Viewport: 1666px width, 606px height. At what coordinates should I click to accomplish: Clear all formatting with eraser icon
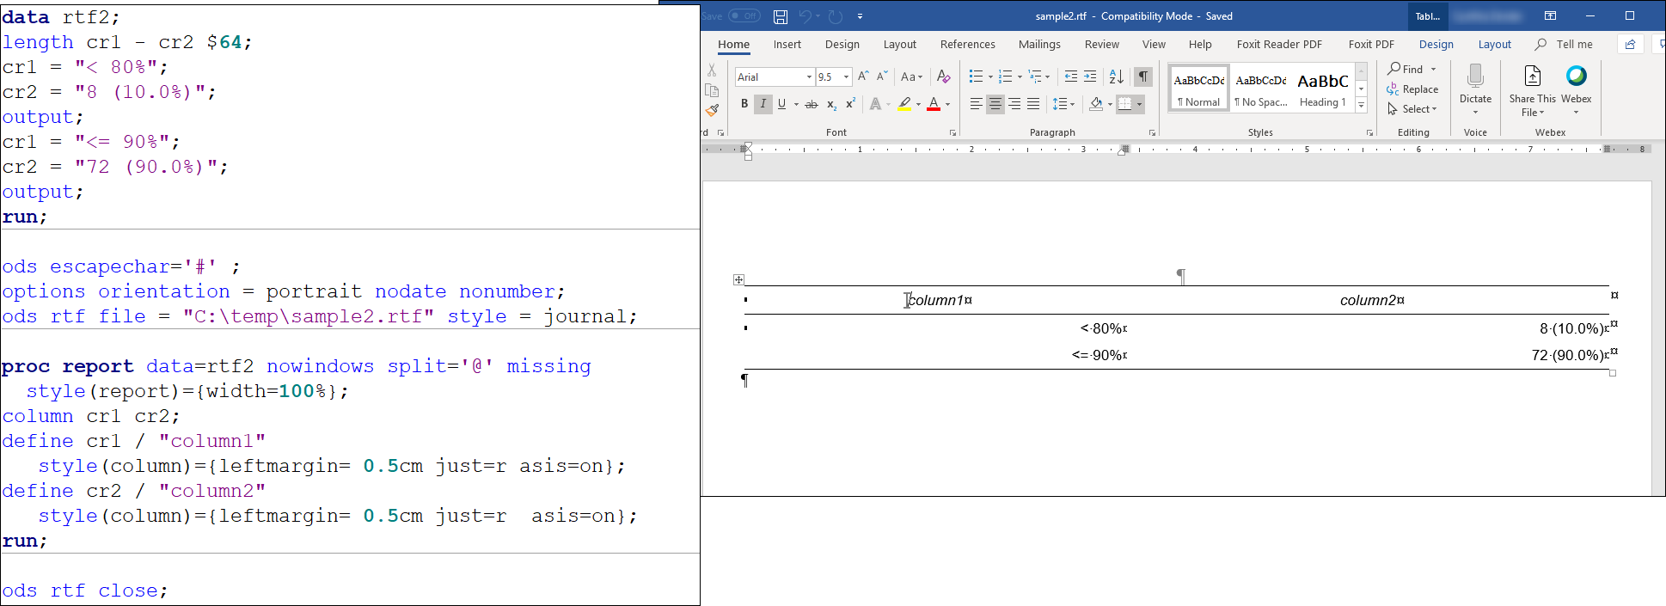(943, 77)
